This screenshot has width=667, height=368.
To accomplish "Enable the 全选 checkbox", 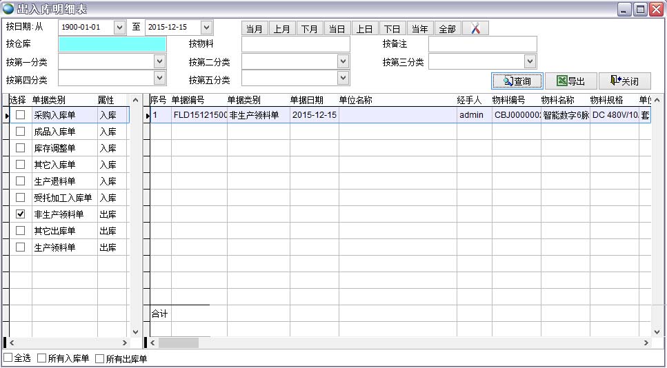I will point(8,358).
